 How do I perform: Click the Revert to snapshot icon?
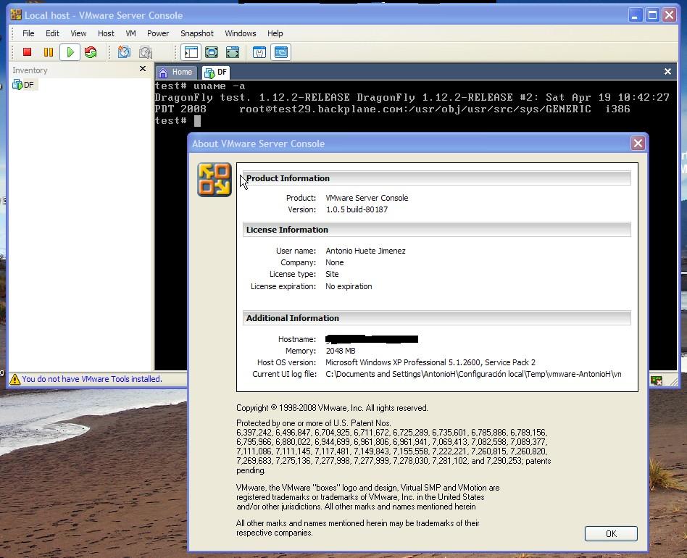pyautogui.click(x=146, y=52)
